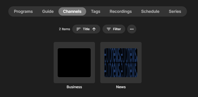This screenshot has width=198, height=97.
Task: Open the three-dot more options menu
Action: 132,29
